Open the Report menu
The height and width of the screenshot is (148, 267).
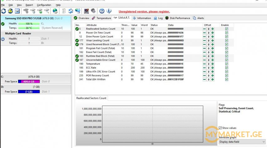29,5
